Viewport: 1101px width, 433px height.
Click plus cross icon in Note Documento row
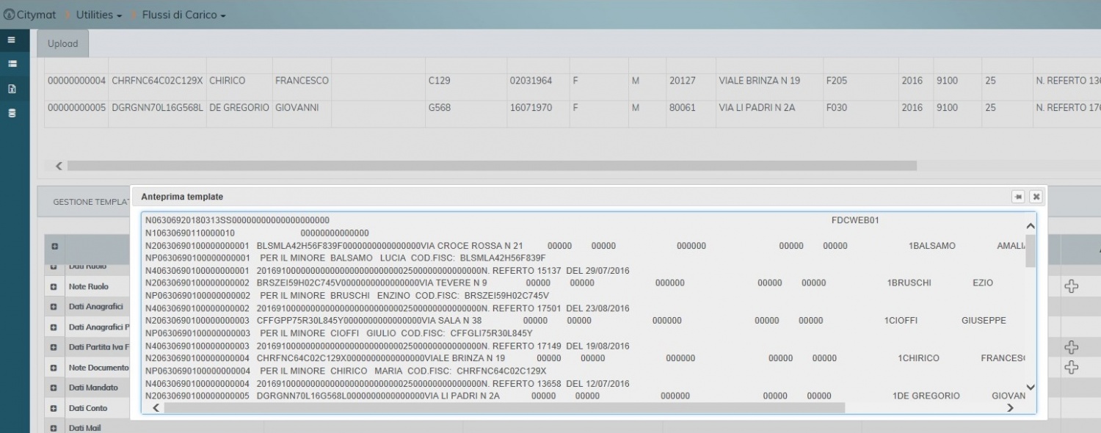[1071, 367]
